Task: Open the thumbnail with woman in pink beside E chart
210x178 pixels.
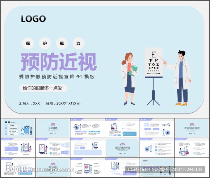Action: [53, 148]
